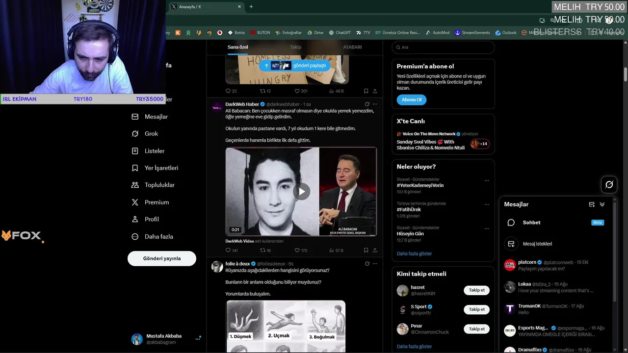Expand Daha fazla sidebar menu
The height and width of the screenshot is (353, 628).
tap(152, 237)
